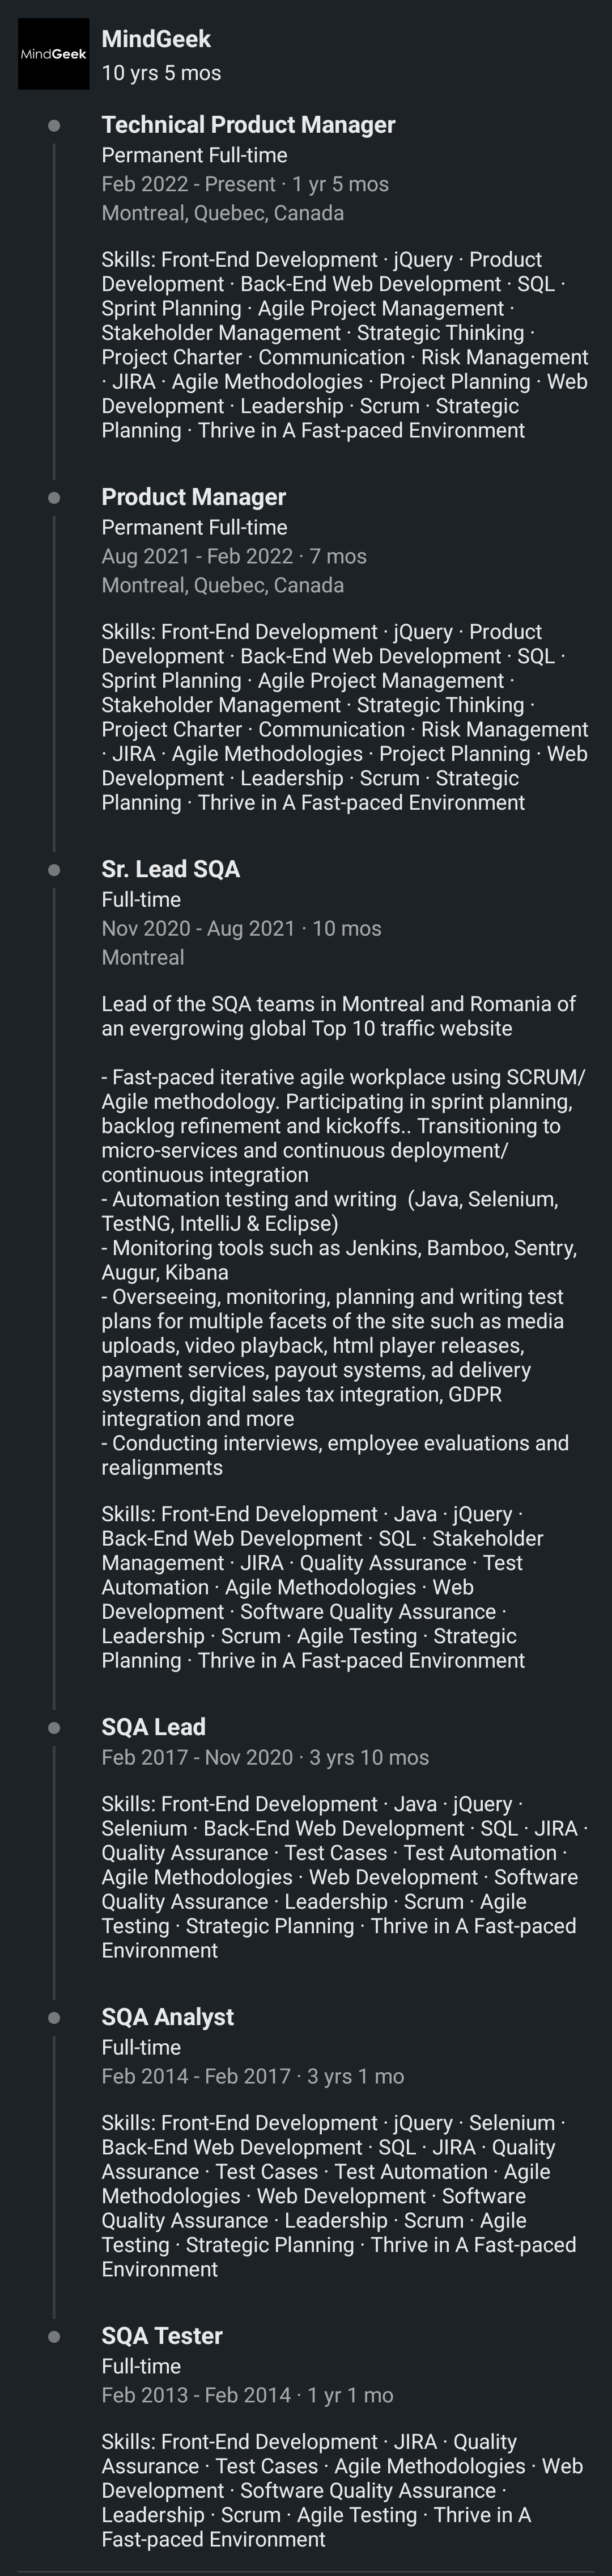Image resolution: width=612 pixels, height=2576 pixels.
Task: Click the Sr. Lead SQA job description text
Action: (x=343, y=1235)
